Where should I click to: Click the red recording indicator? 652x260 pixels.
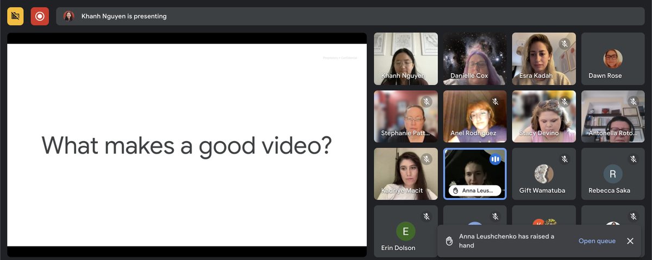pos(40,16)
